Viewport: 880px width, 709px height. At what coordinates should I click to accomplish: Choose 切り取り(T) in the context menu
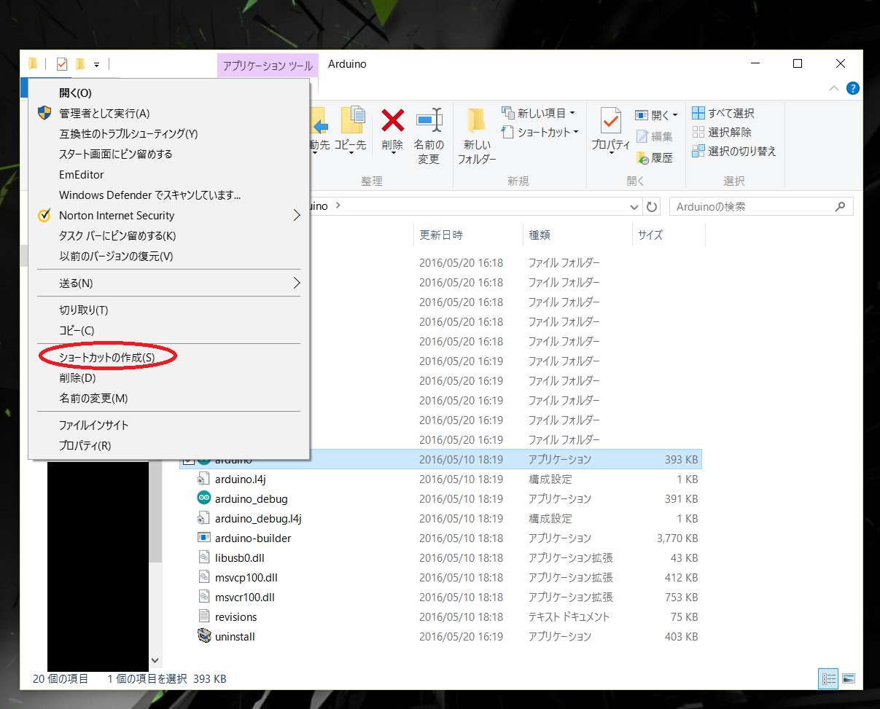tap(169, 310)
